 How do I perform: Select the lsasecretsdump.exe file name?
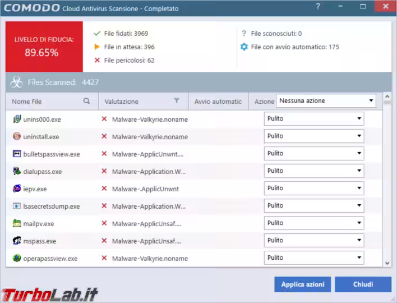click(52, 206)
